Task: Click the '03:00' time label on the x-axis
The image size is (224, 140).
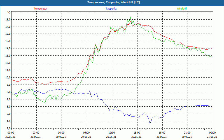Action: [x=36, y=133]
